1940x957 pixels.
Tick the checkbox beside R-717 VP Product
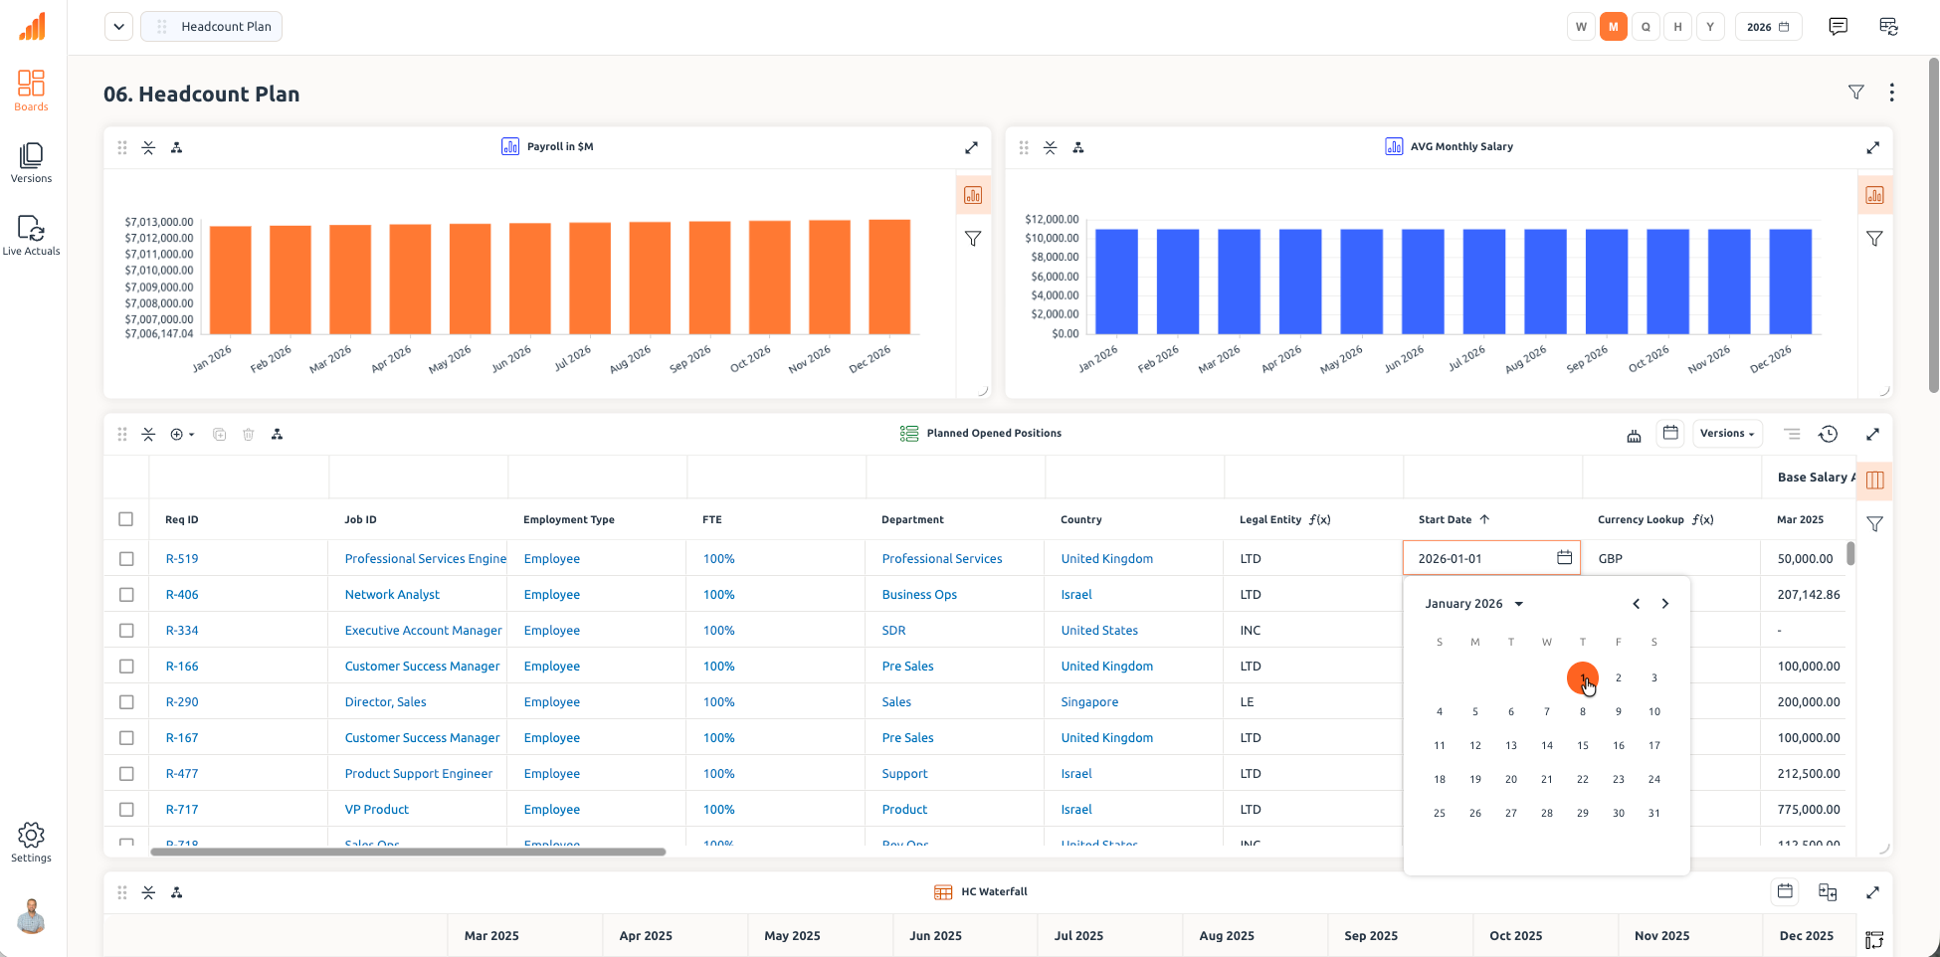click(x=126, y=809)
